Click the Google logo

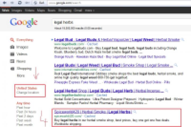coord(24,22)
